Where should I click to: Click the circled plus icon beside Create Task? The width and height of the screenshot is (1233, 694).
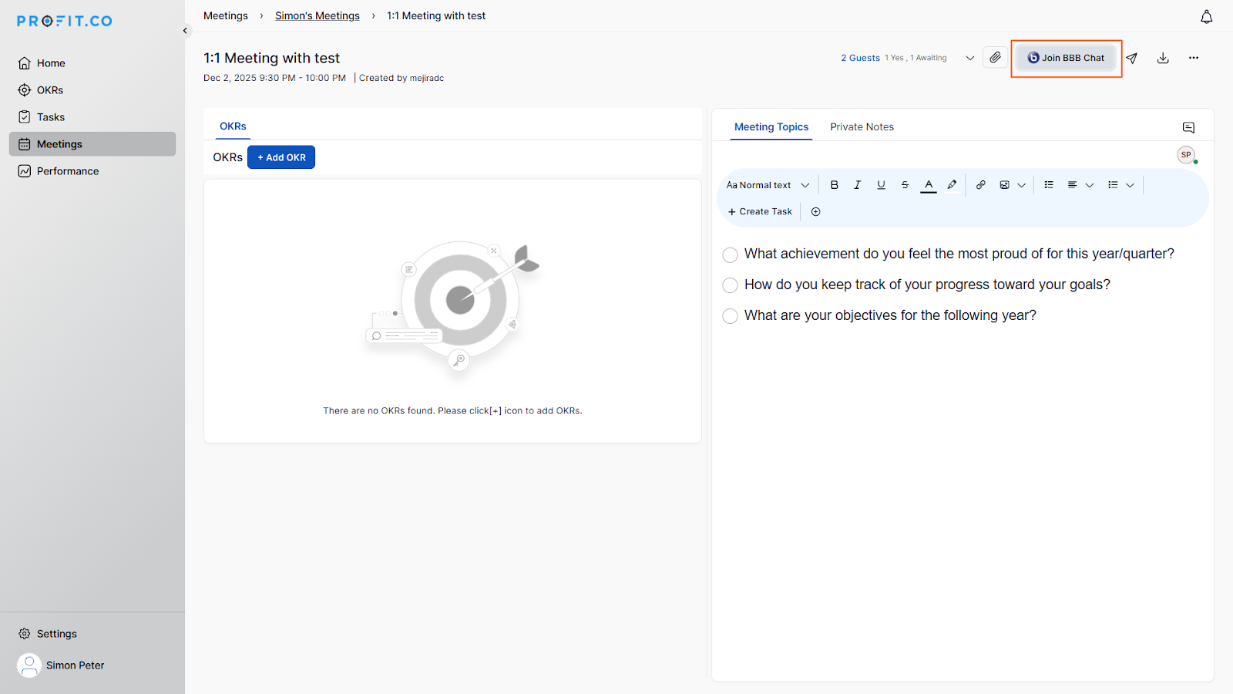click(815, 211)
